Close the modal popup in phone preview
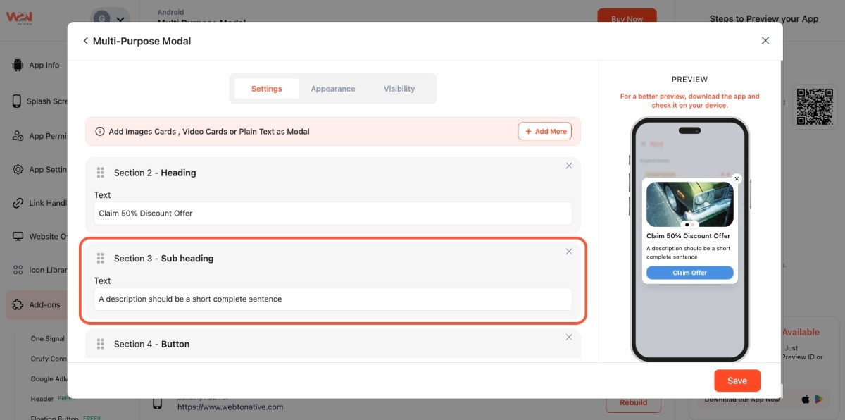Viewport: 845px width, 420px height. pyautogui.click(x=737, y=179)
